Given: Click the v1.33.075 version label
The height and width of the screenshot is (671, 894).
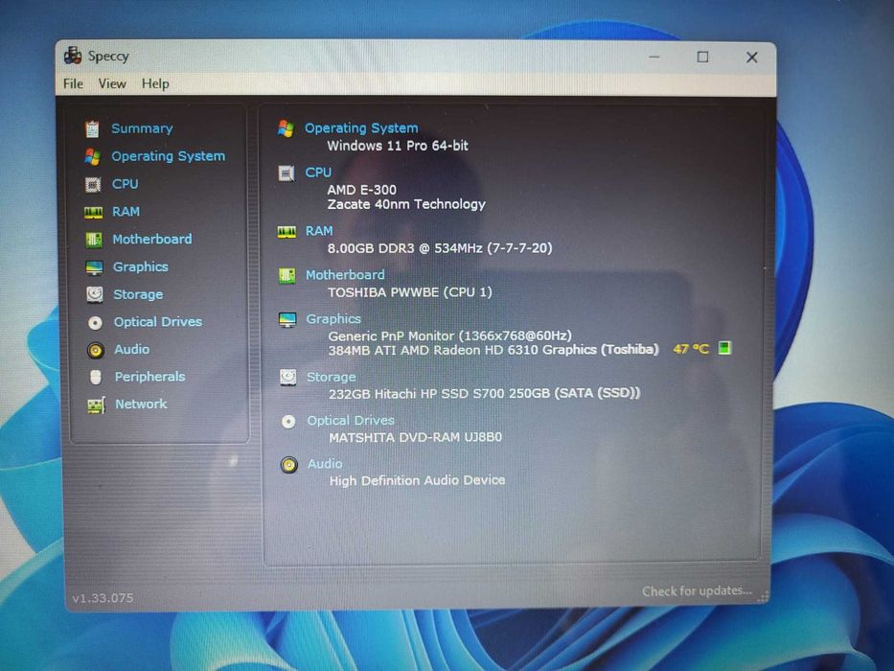Looking at the screenshot, I should pyautogui.click(x=103, y=598).
